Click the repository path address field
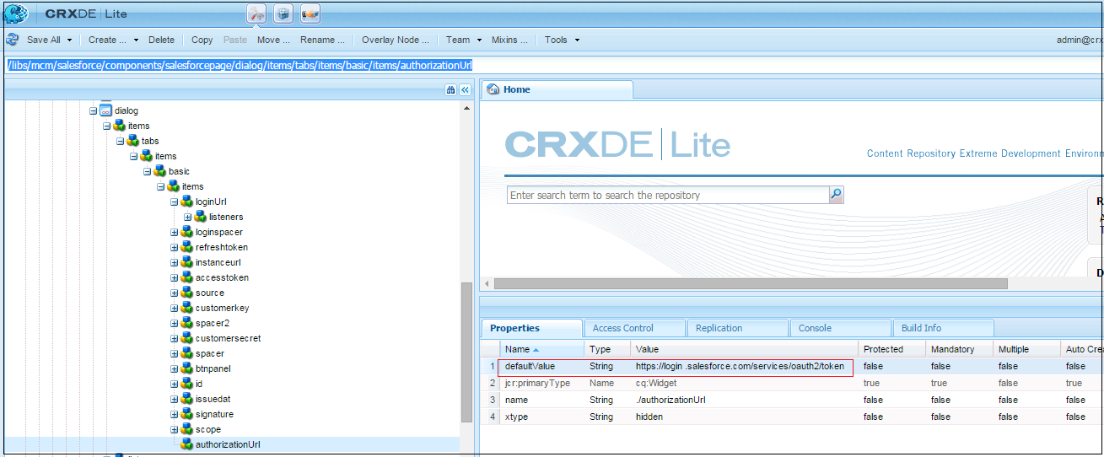1104x457 pixels. click(552, 65)
